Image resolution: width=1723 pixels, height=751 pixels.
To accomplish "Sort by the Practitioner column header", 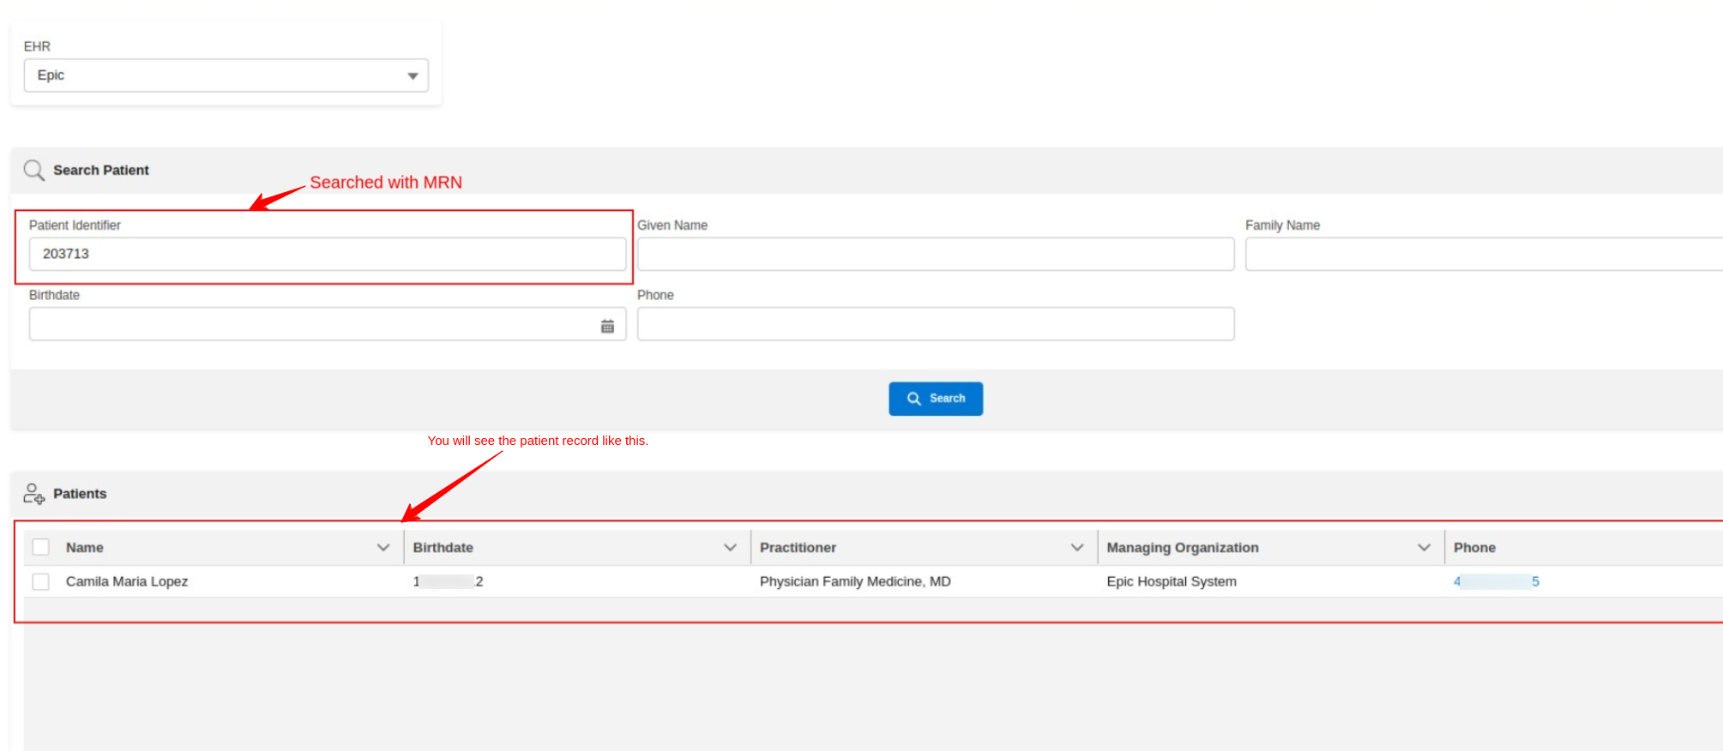I will point(798,547).
